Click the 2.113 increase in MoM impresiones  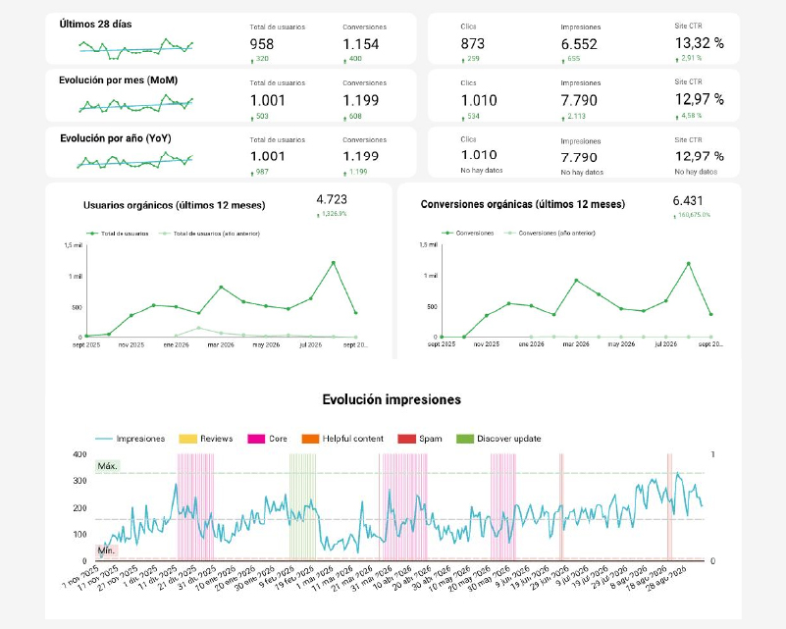574,116
